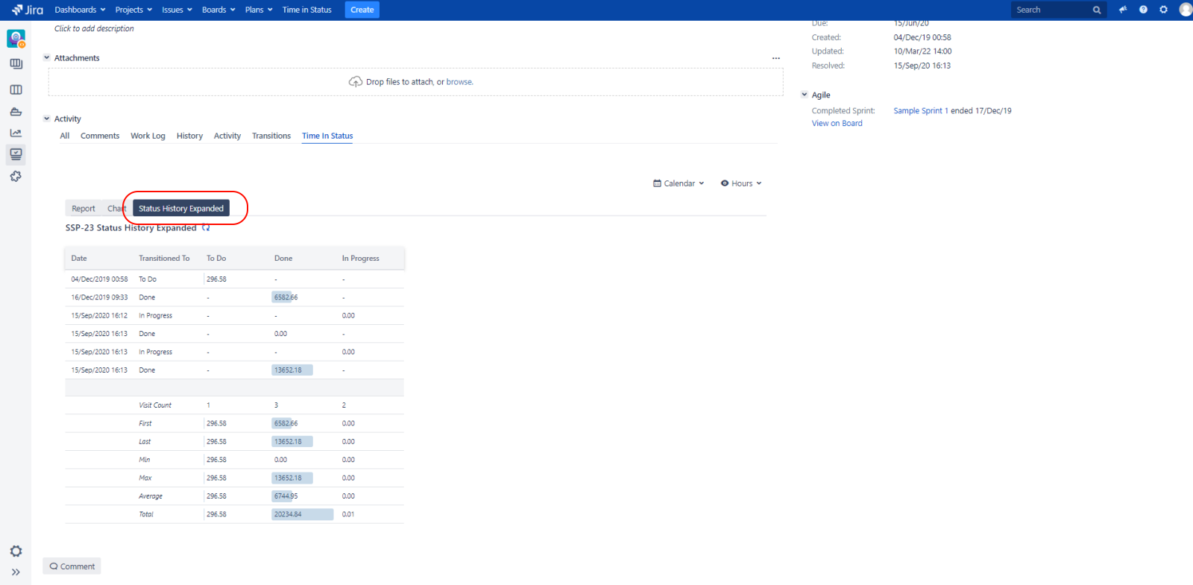Click the blue Create button
This screenshot has height=585, width=1193.
pyautogui.click(x=362, y=10)
